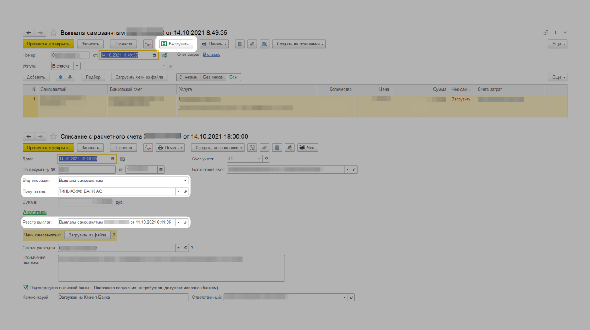Expand the Вид операции dropdown
Image resolution: width=590 pixels, height=330 pixels.
point(185,181)
